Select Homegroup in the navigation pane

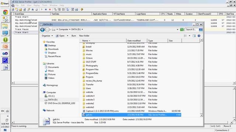[51, 85]
